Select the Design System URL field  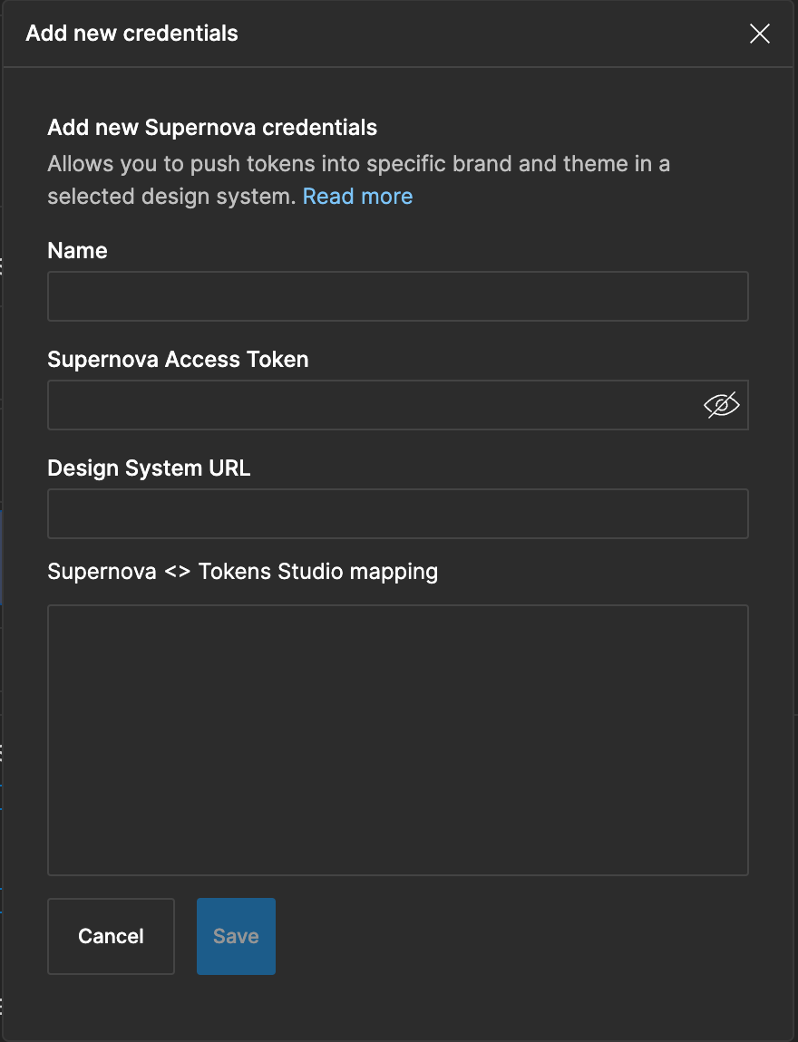point(398,514)
